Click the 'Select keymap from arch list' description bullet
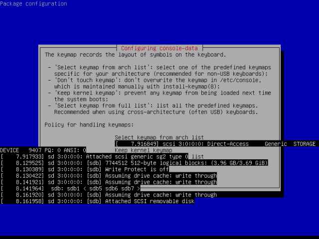Screen dimensions: 319x239 pos(159,71)
